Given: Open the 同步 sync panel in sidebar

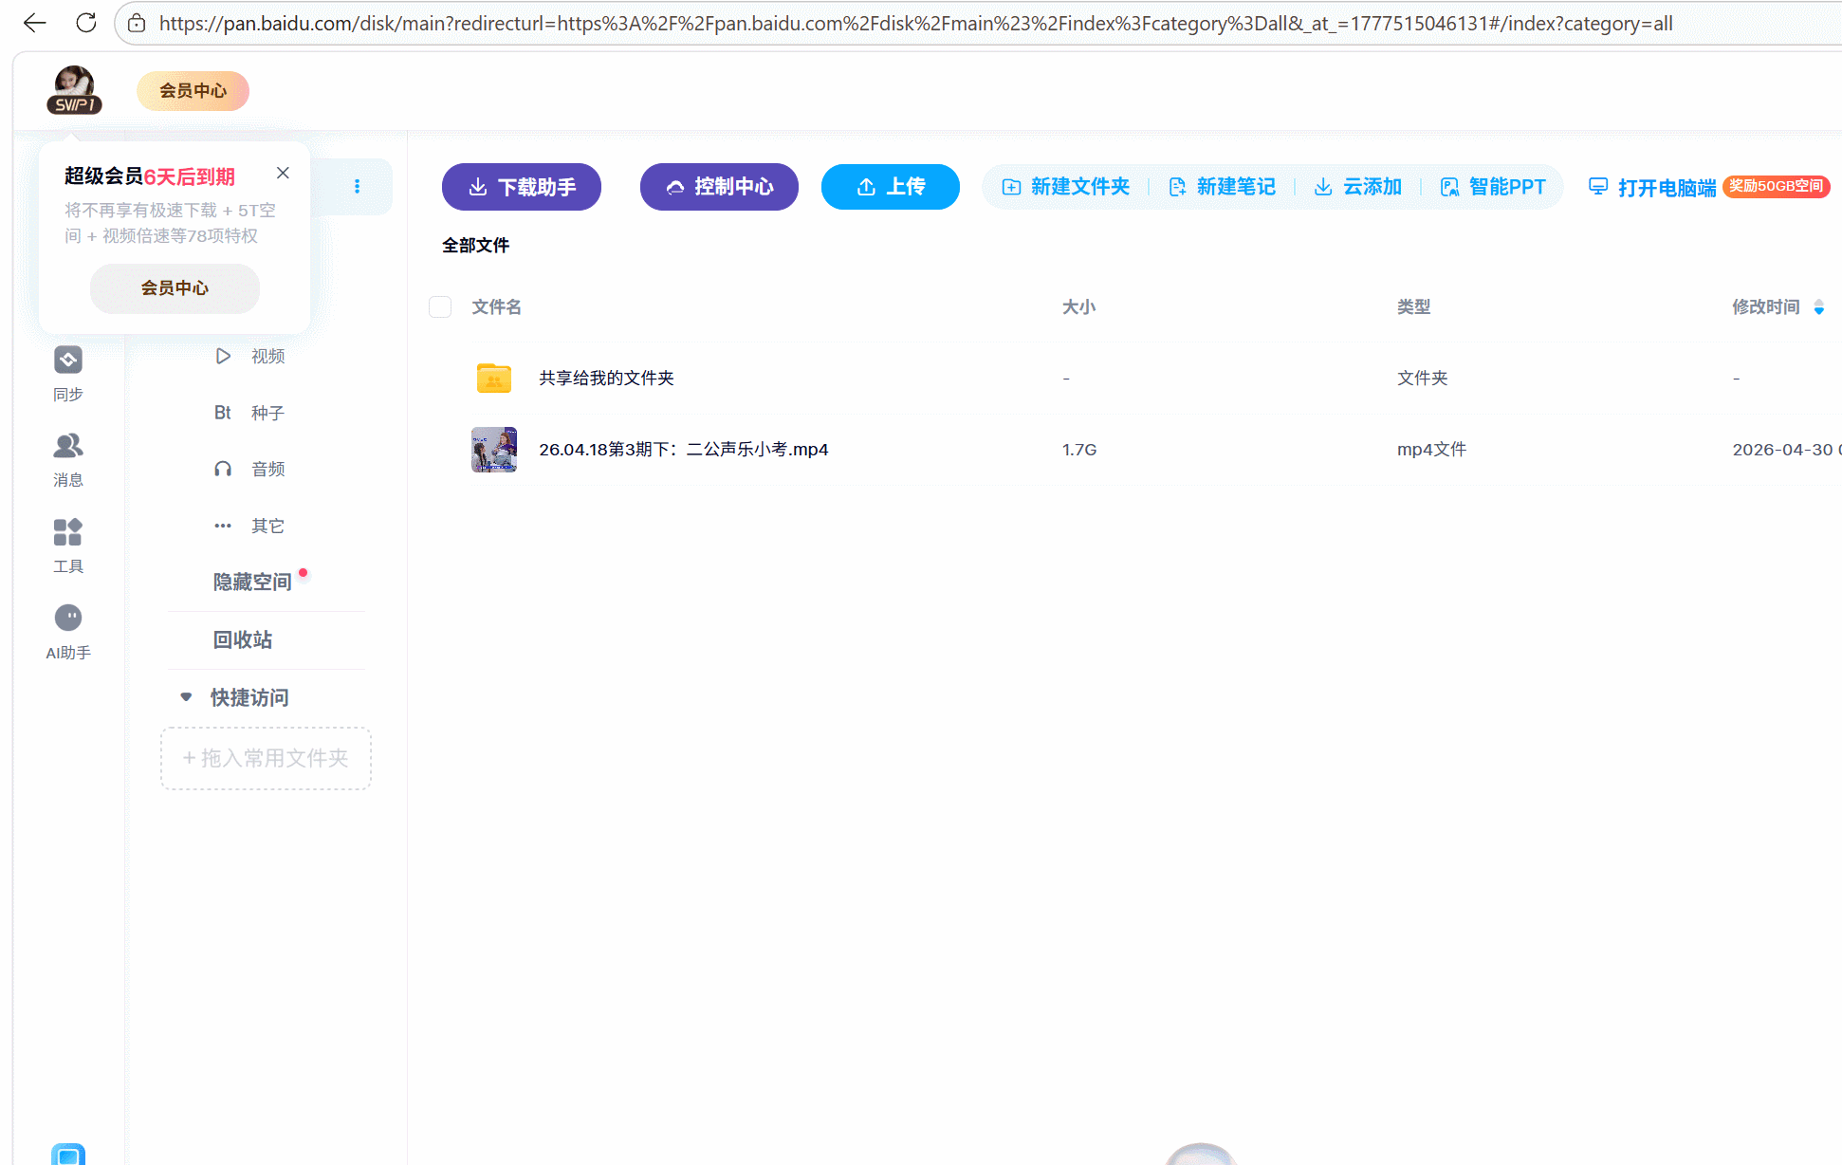Looking at the screenshot, I should tap(67, 373).
